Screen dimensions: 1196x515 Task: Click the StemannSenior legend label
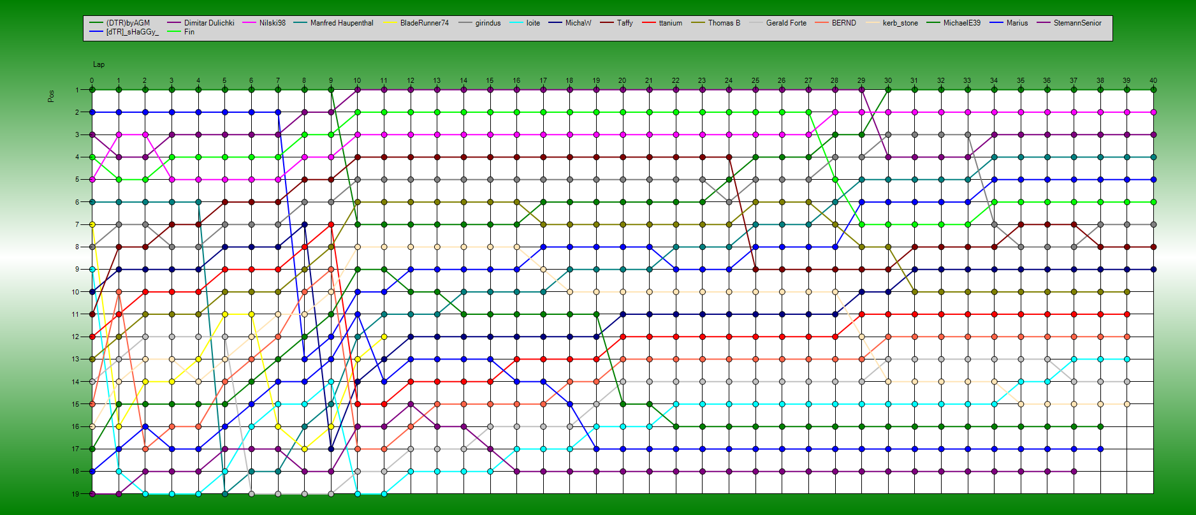1077,23
